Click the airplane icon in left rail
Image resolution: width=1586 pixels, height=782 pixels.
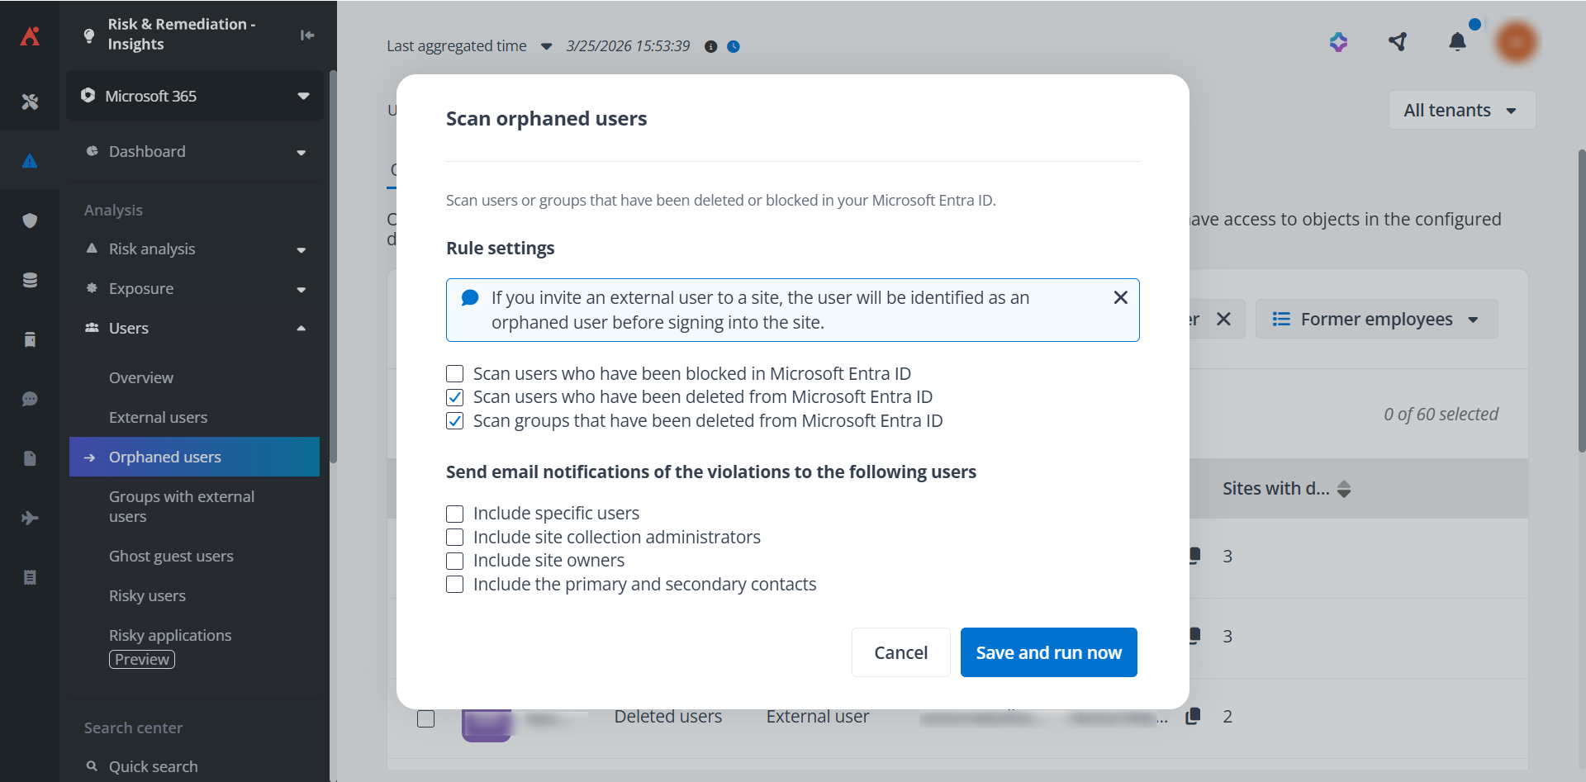tap(30, 518)
